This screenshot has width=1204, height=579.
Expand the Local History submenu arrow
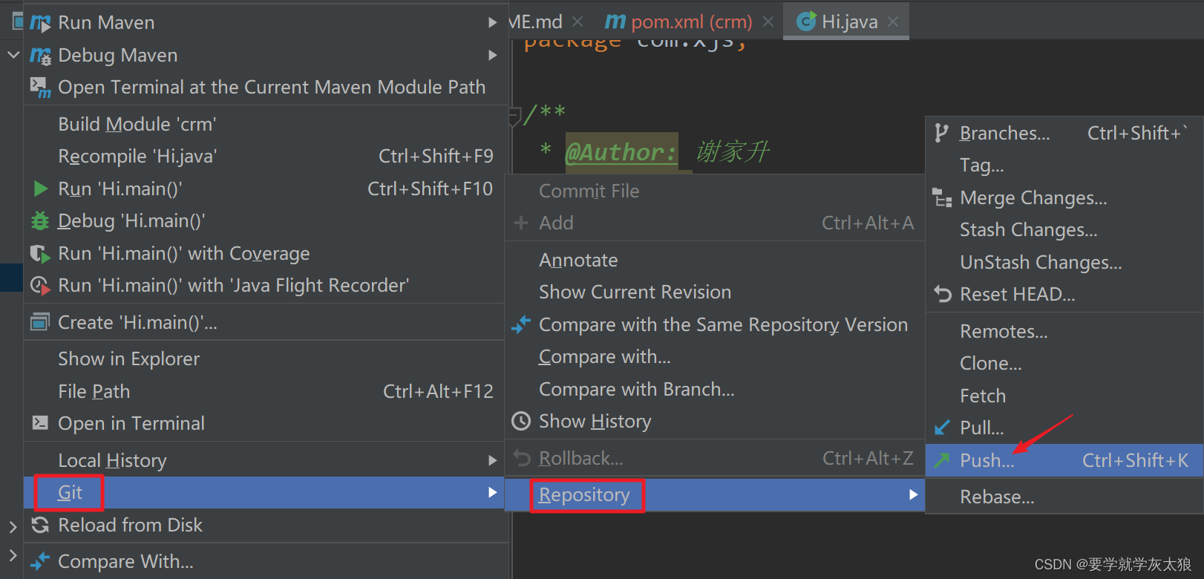click(492, 460)
